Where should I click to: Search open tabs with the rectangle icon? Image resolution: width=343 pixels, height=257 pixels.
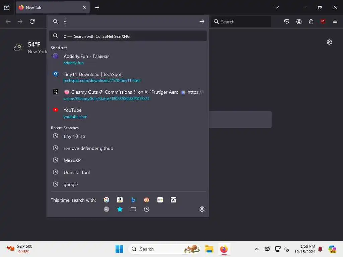click(133, 209)
